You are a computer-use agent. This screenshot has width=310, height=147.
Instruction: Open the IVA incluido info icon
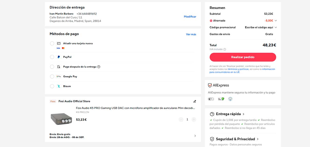[x=225, y=49]
